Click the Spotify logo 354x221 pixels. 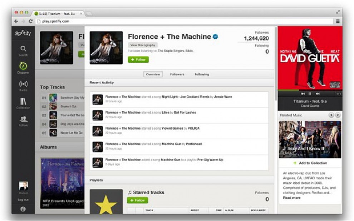click(23, 33)
